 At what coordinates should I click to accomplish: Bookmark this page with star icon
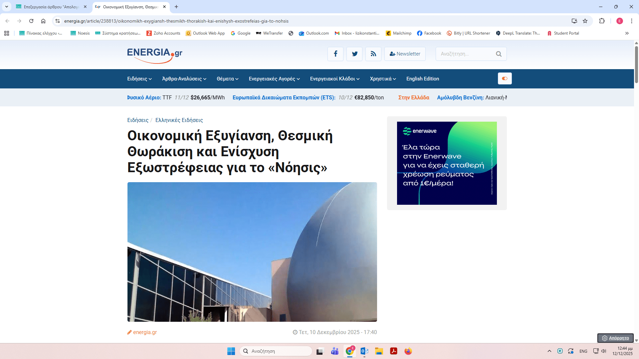coord(585,21)
